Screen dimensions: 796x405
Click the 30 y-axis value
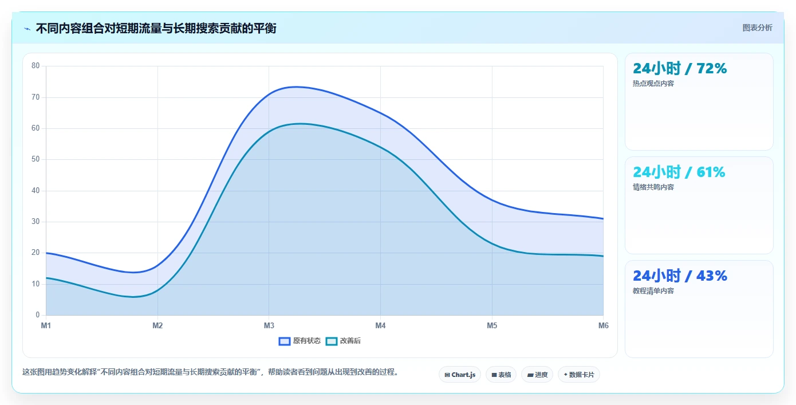pyautogui.click(x=36, y=222)
